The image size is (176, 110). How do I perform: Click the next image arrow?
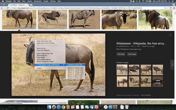pyautogui.click(x=172, y=65)
